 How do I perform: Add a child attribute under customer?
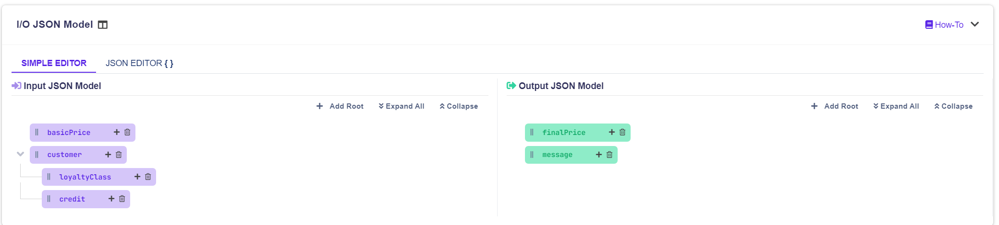click(x=108, y=155)
